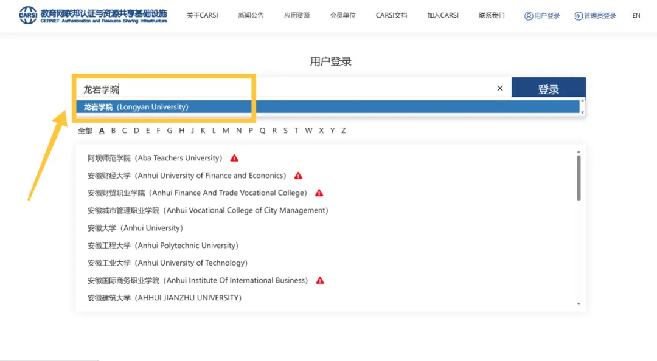
Task: Filter universities by letter R
Action: [274, 131]
